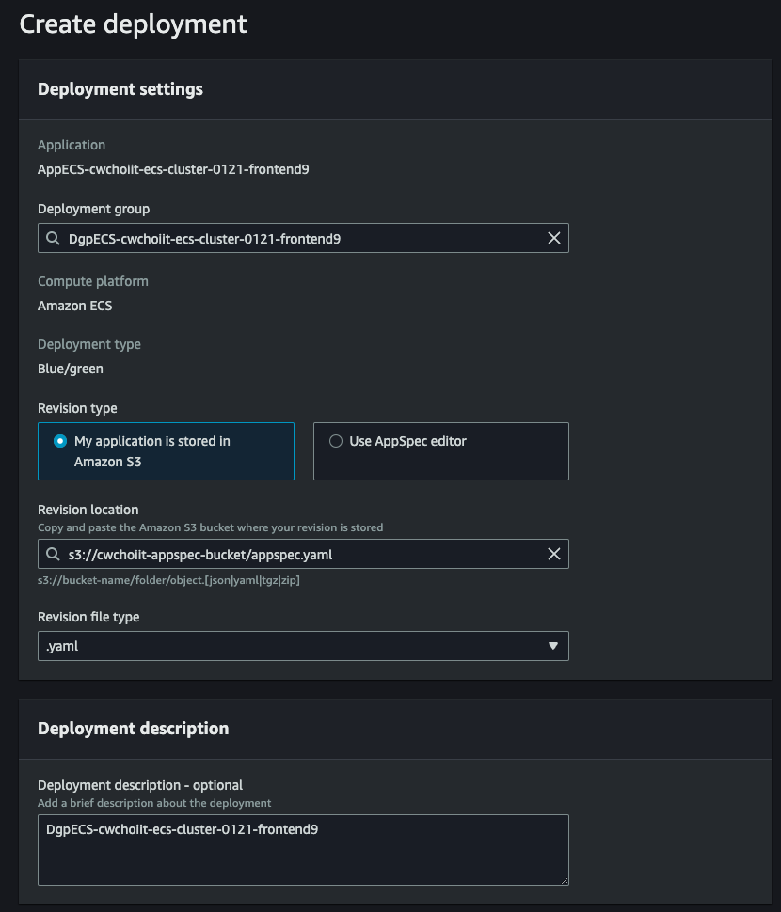This screenshot has height=912, width=781.
Task: Click the AppECS application name value
Action: click(173, 170)
